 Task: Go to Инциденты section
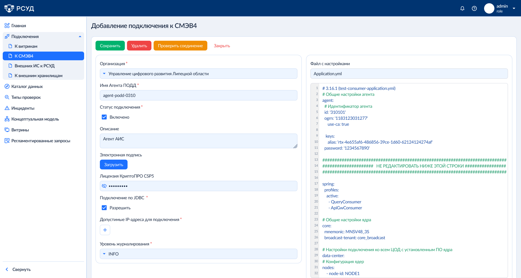tap(23, 108)
